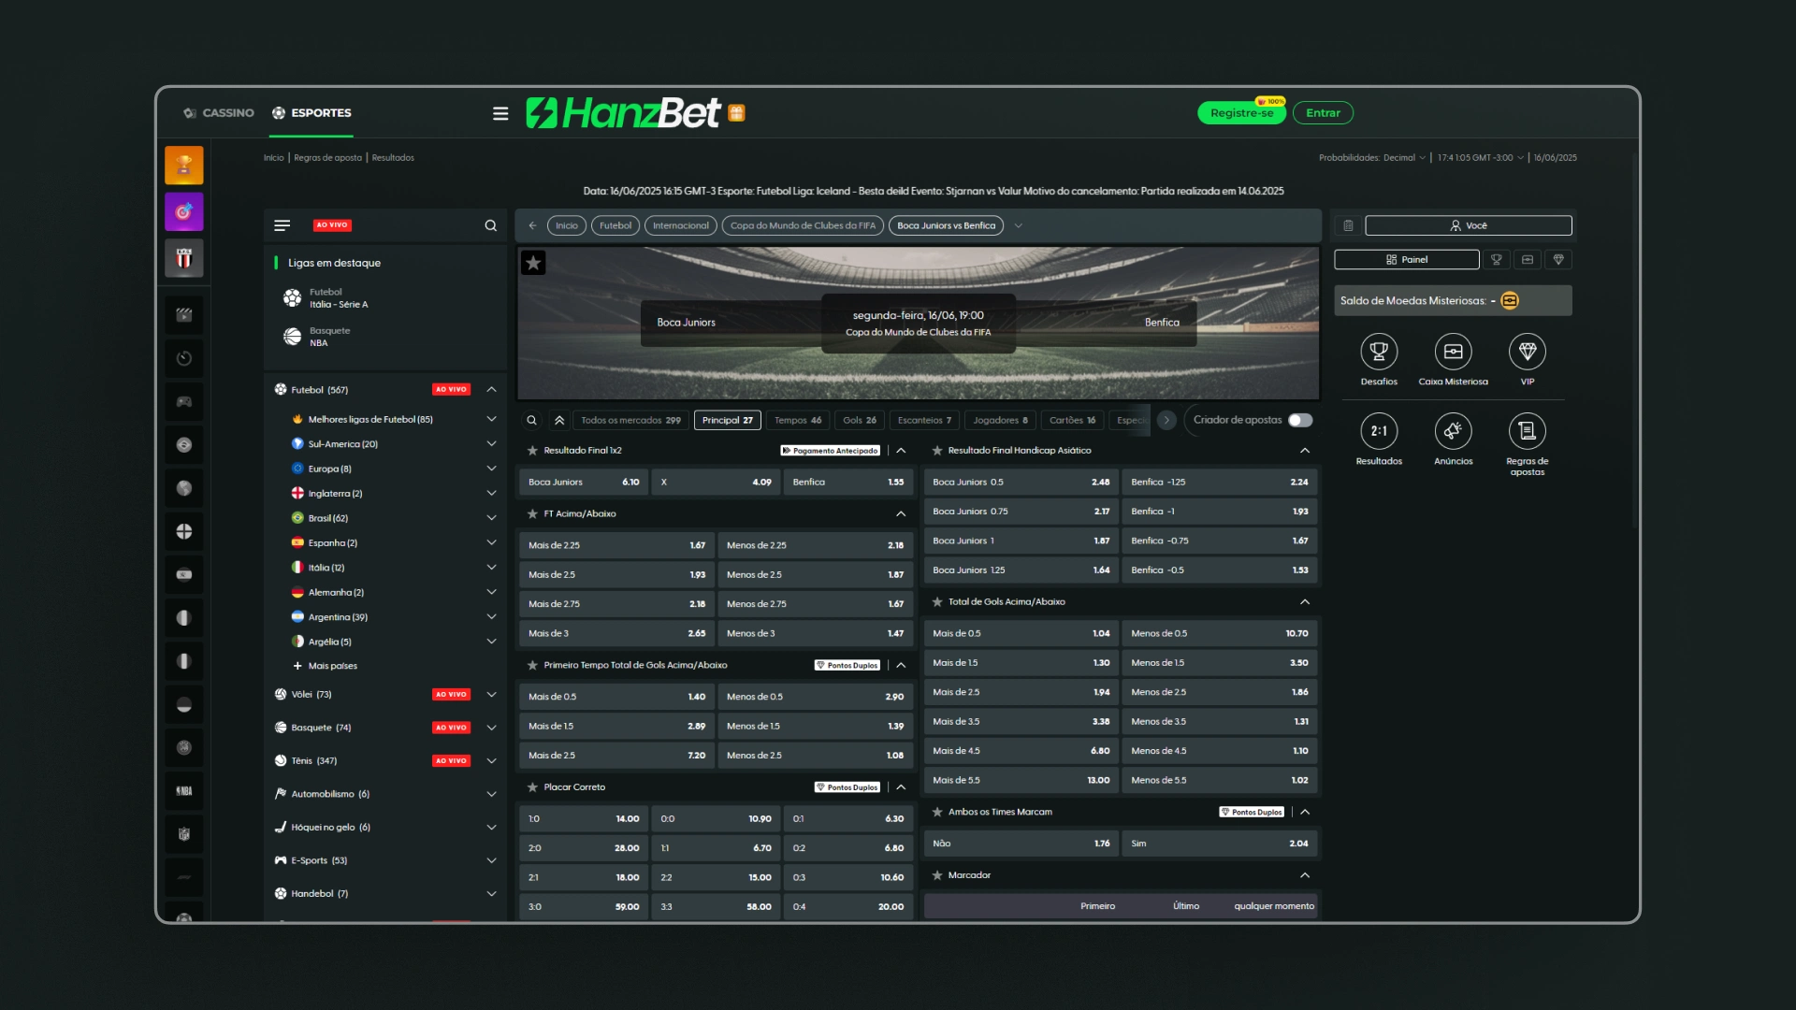Collapse all markets with double-chevron icon
1796x1010 pixels.
559,420
